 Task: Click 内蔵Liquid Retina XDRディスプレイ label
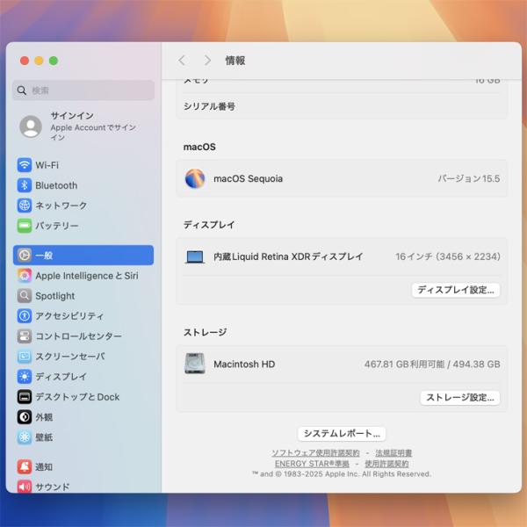coord(288,256)
